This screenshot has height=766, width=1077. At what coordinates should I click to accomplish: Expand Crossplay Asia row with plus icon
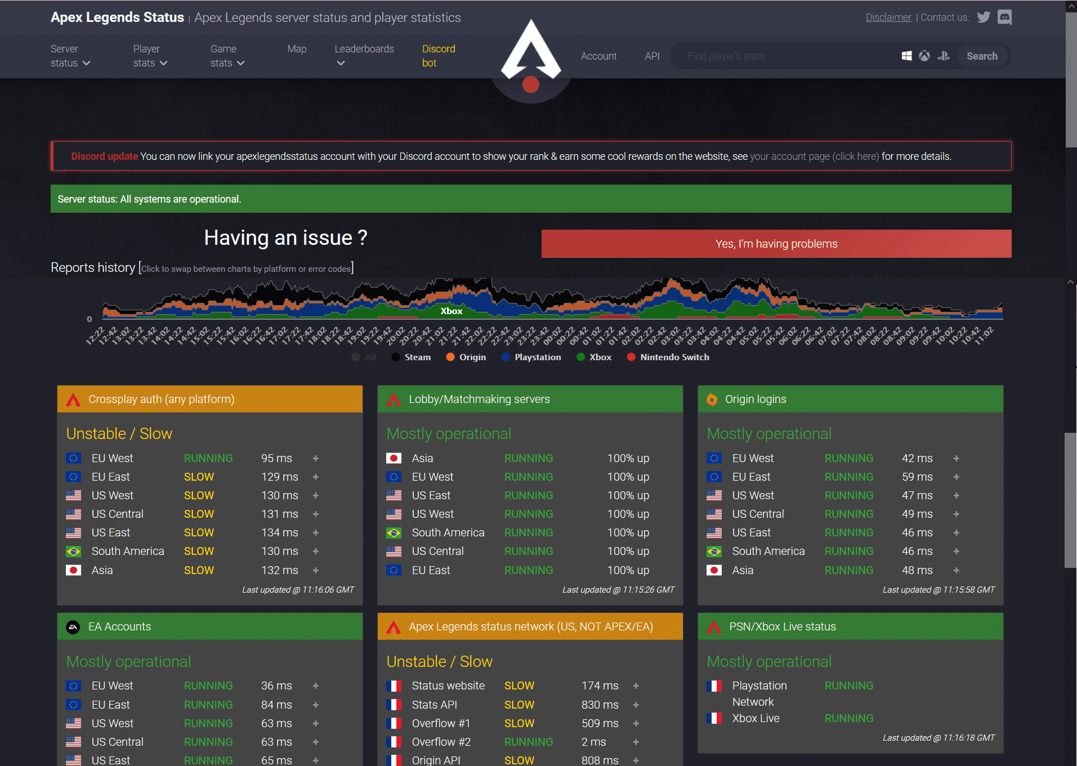pos(316,571)
